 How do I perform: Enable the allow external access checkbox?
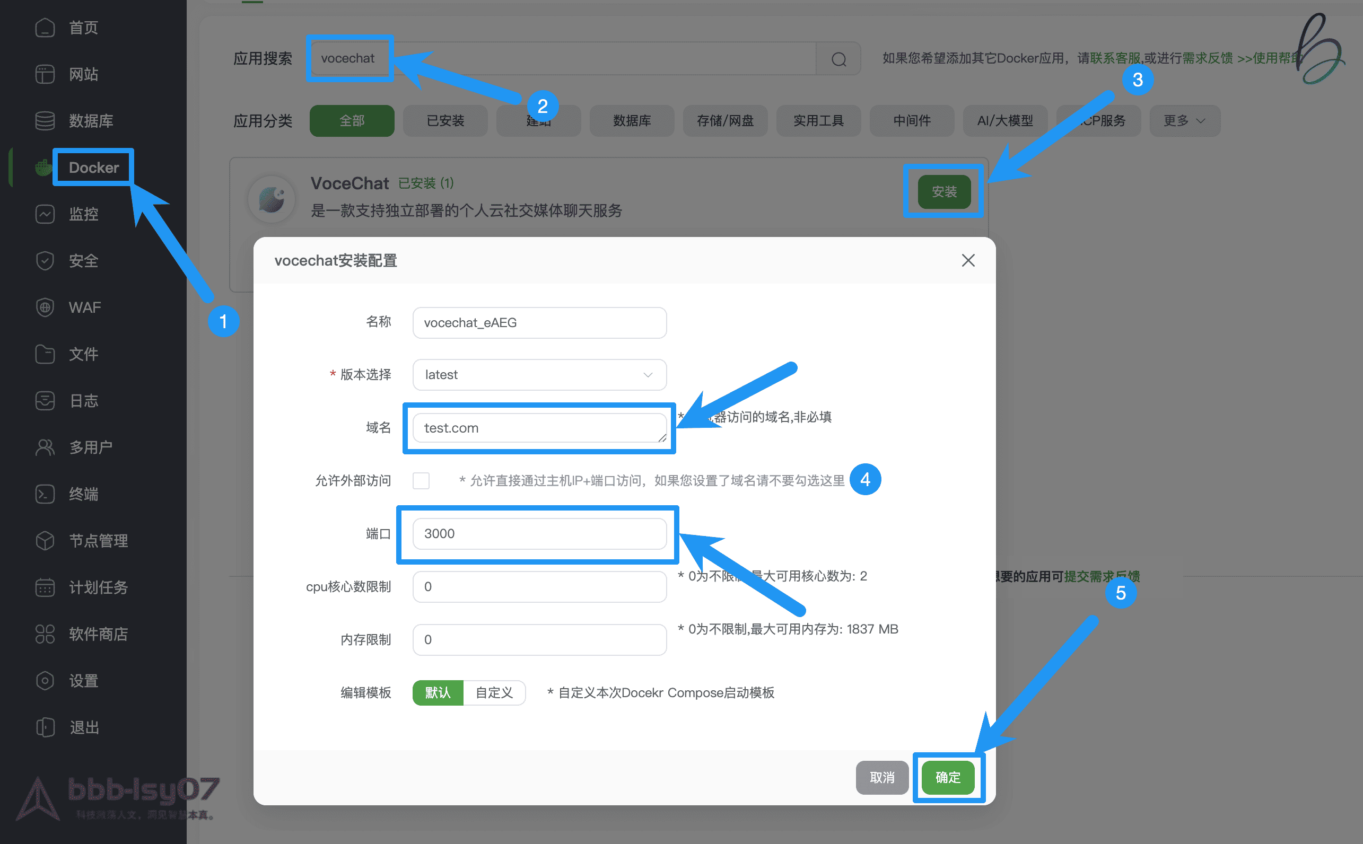(421, 481)
